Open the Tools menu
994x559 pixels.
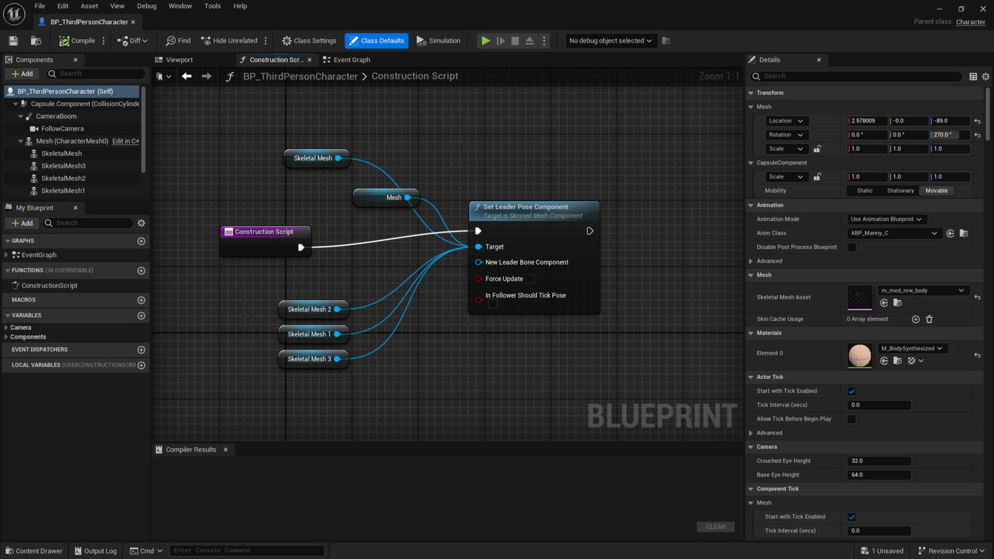[x=212, y=6]
